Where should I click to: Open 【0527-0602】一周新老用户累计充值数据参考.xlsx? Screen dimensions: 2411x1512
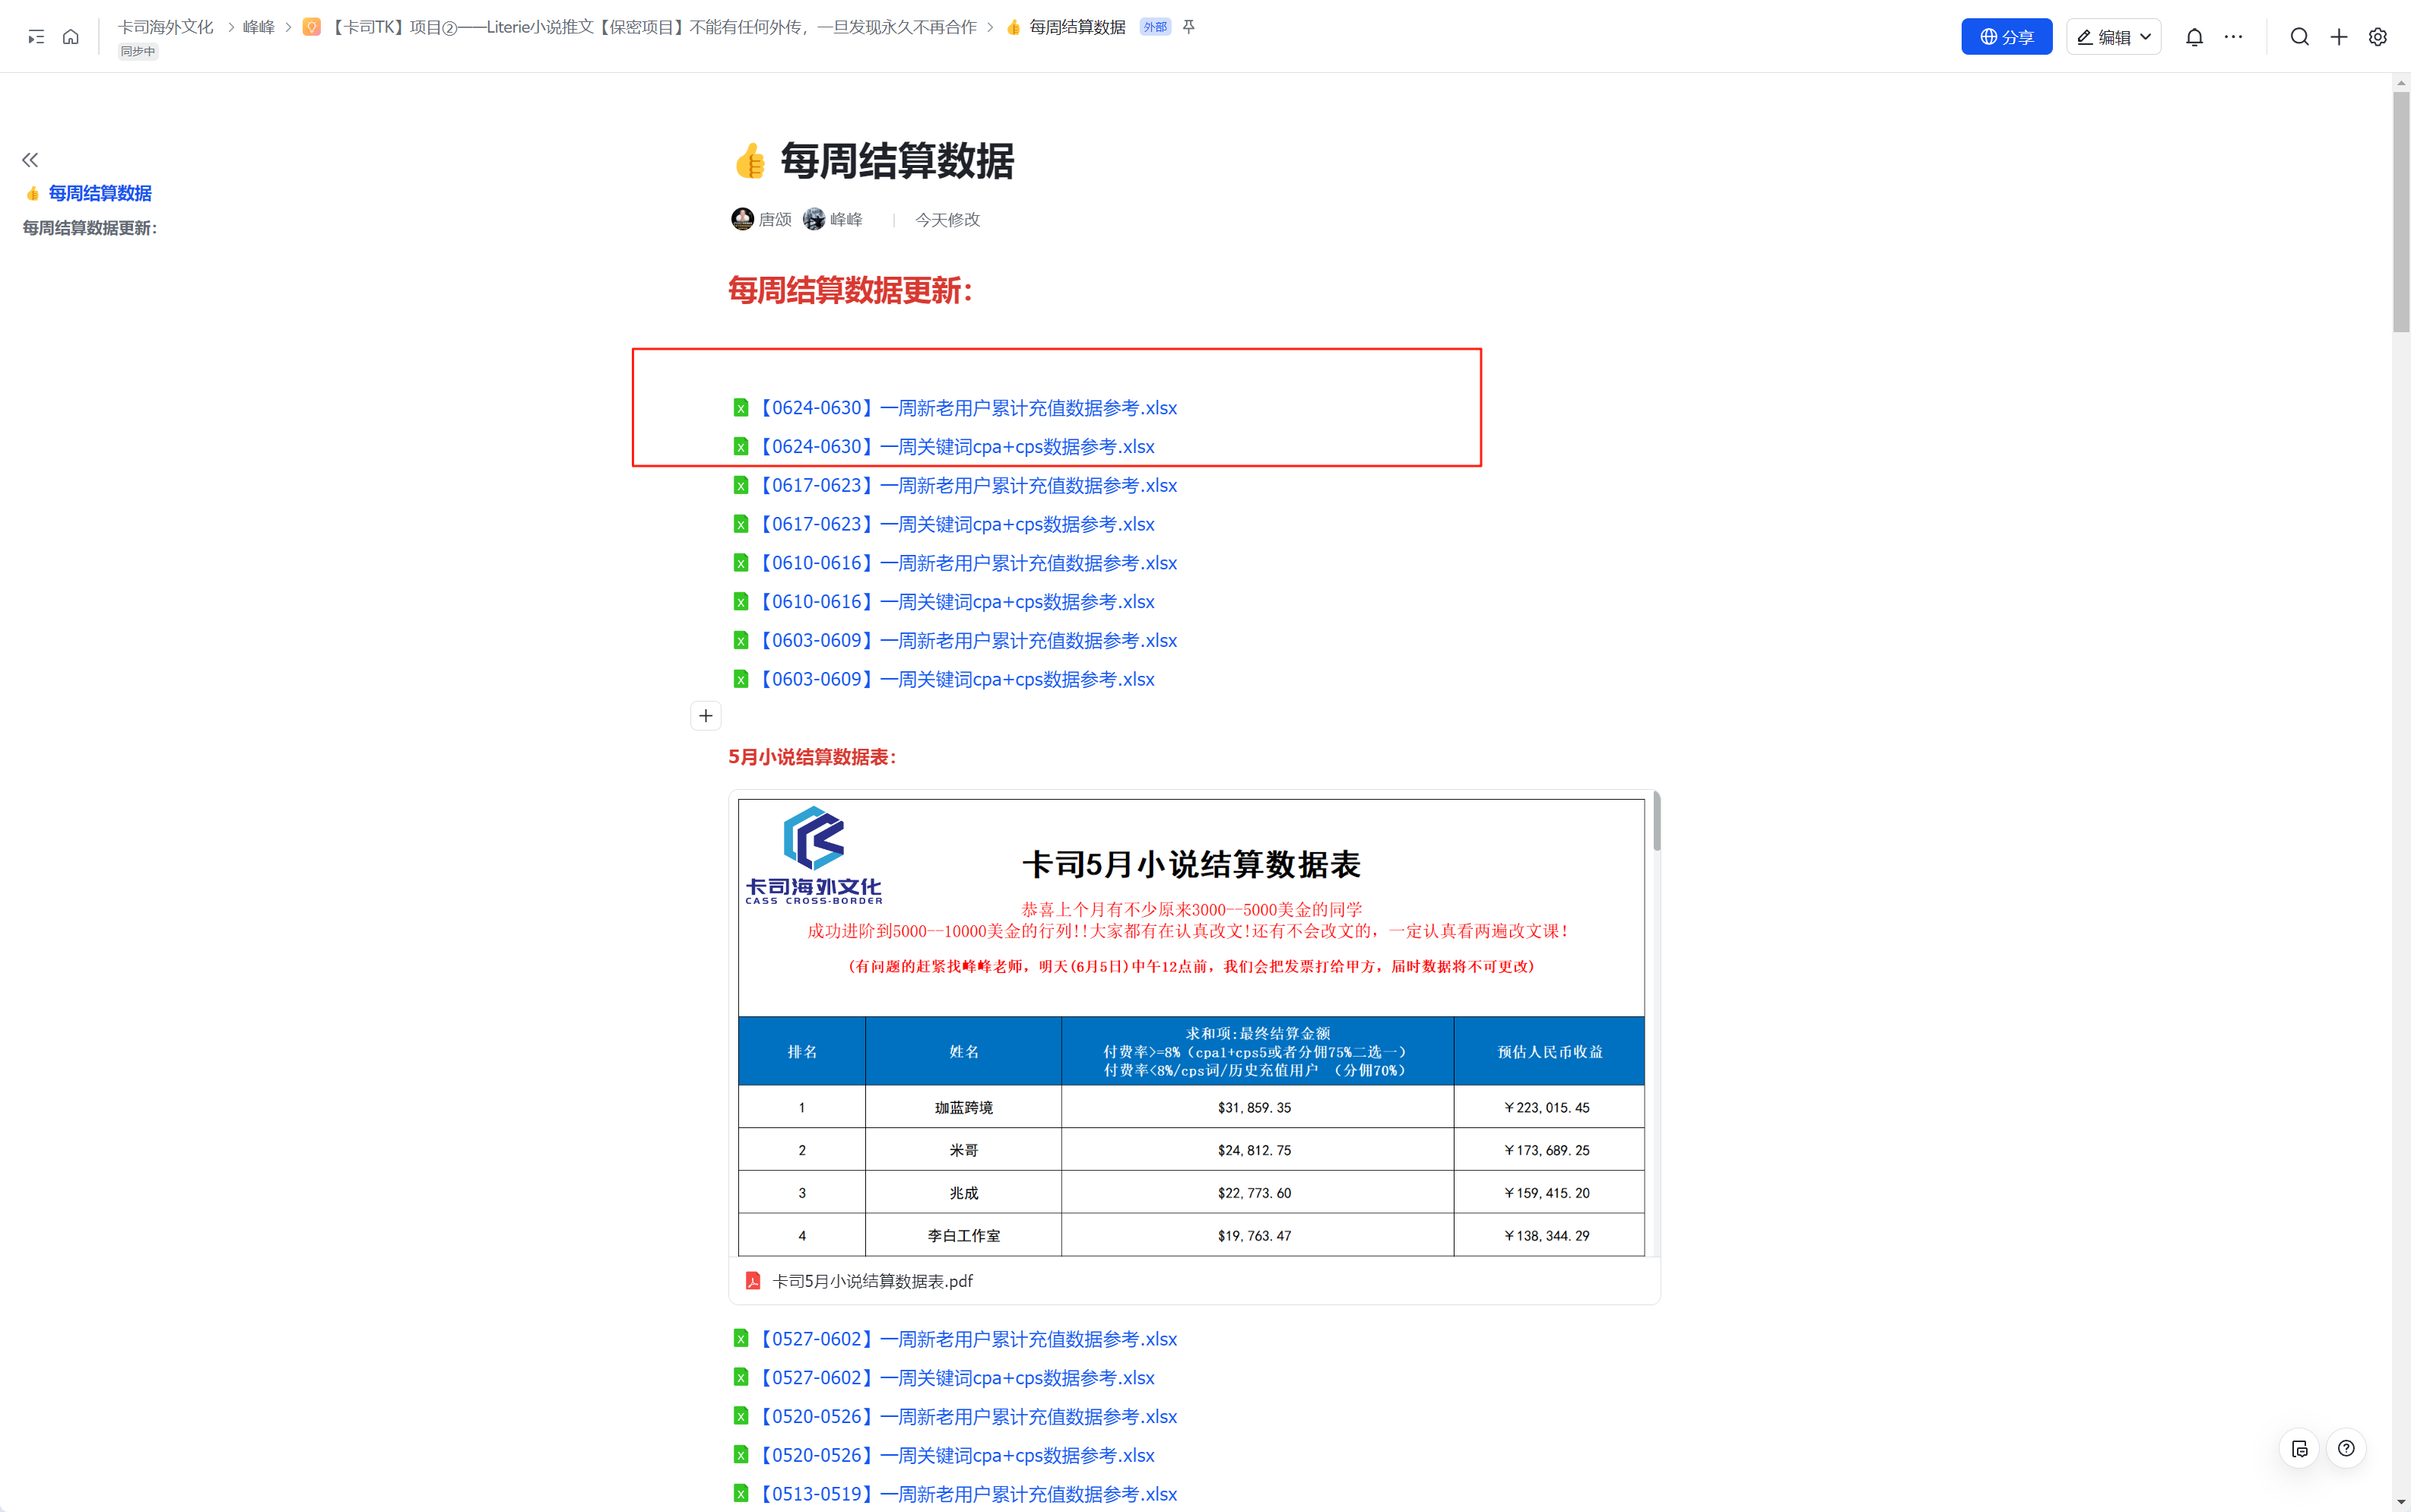pyautogui.click(x=967, y=1339)
